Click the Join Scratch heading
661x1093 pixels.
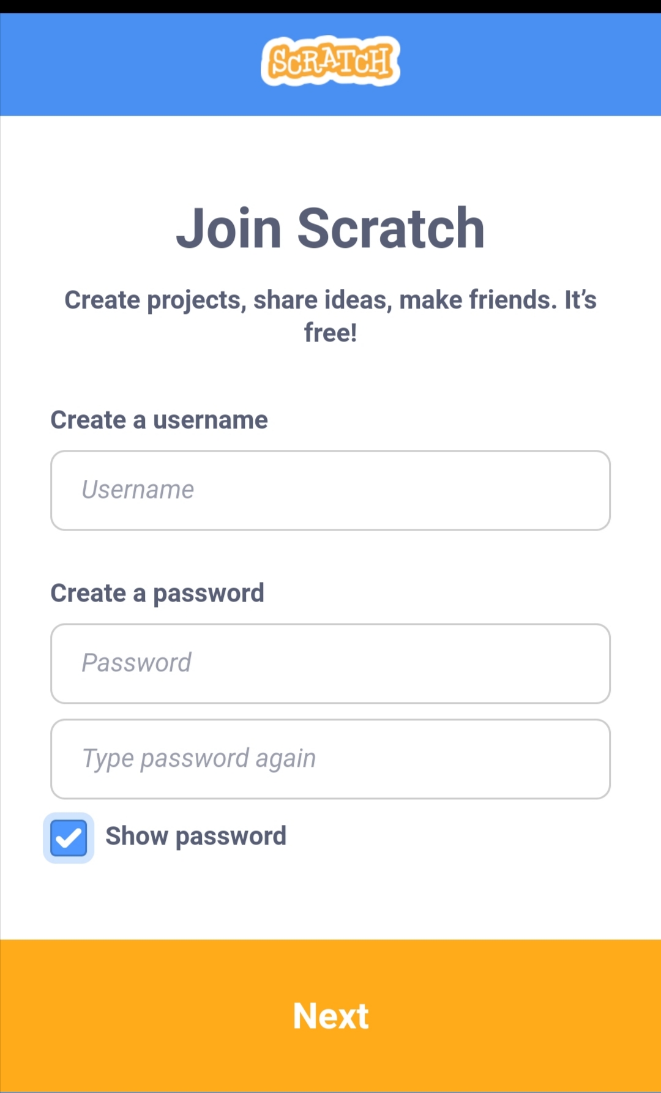pyautogui.click(x=330, y=228)
